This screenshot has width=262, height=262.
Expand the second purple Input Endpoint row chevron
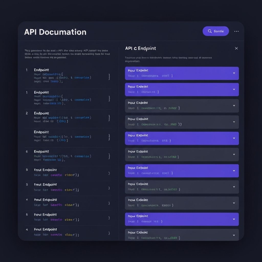pos(234,89)
